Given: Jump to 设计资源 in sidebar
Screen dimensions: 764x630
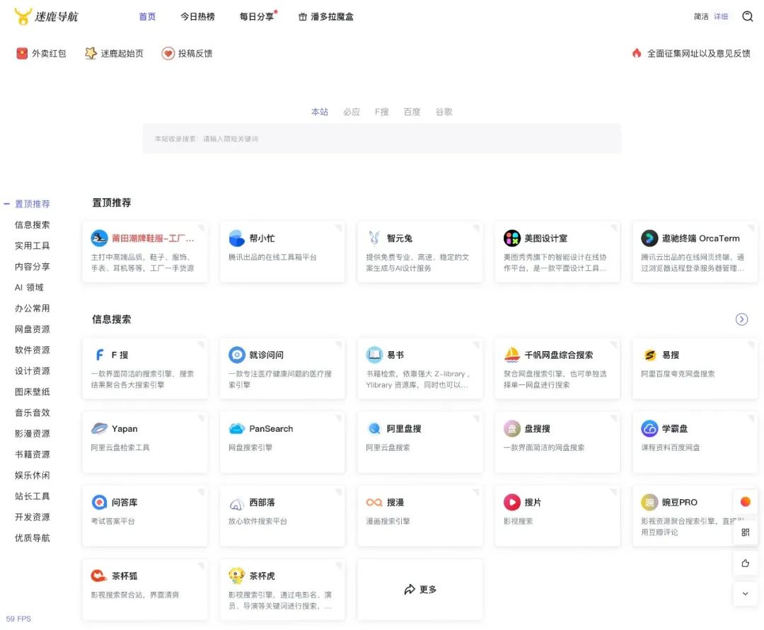Looking at the screenshot, I should pos(32,371).
